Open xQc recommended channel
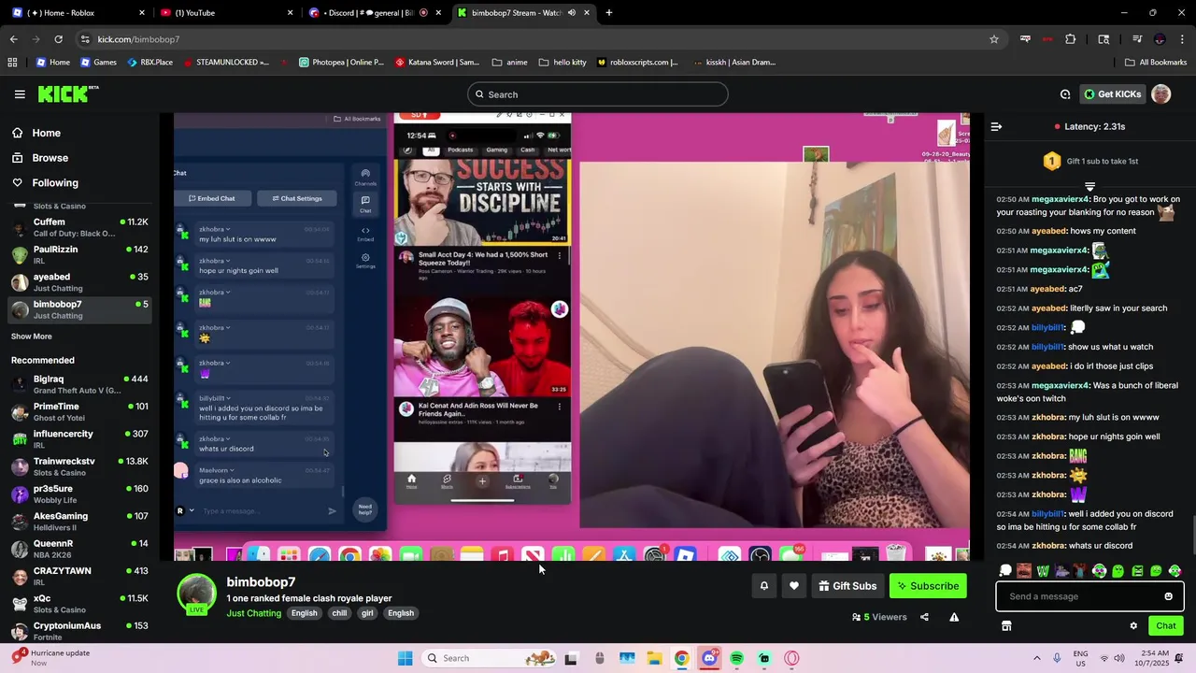The height and width of the screenshot is (673, 1196). [x=79, y=604]
